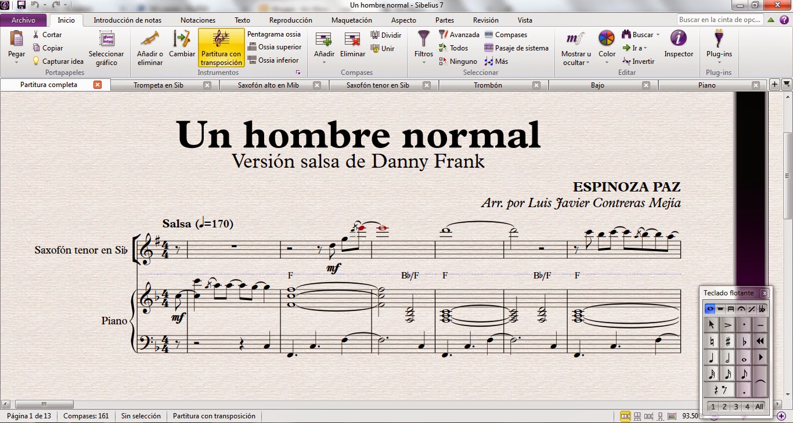
Task: Close the Saxofón alto en Mib tab
Action: click(317, 85)
